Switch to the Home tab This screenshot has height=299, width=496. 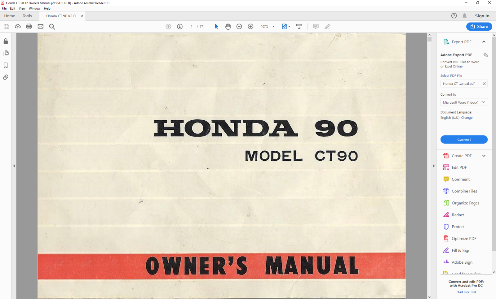pos(10,16)
